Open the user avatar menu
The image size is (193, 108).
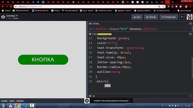(x=189, y=17)
